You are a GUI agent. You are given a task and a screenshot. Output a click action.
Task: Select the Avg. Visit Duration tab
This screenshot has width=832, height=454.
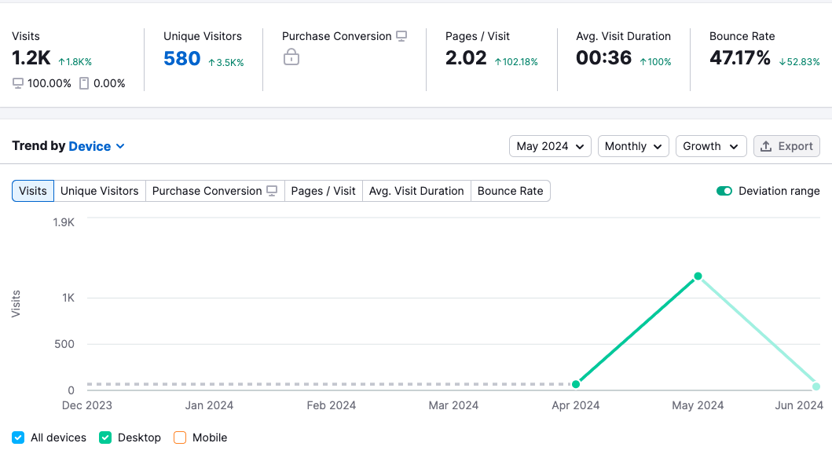(x=416, y=190)
